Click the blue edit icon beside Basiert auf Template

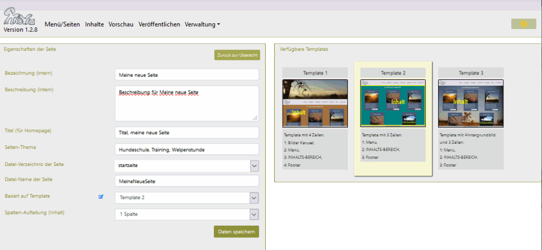[x=101, y=197]
